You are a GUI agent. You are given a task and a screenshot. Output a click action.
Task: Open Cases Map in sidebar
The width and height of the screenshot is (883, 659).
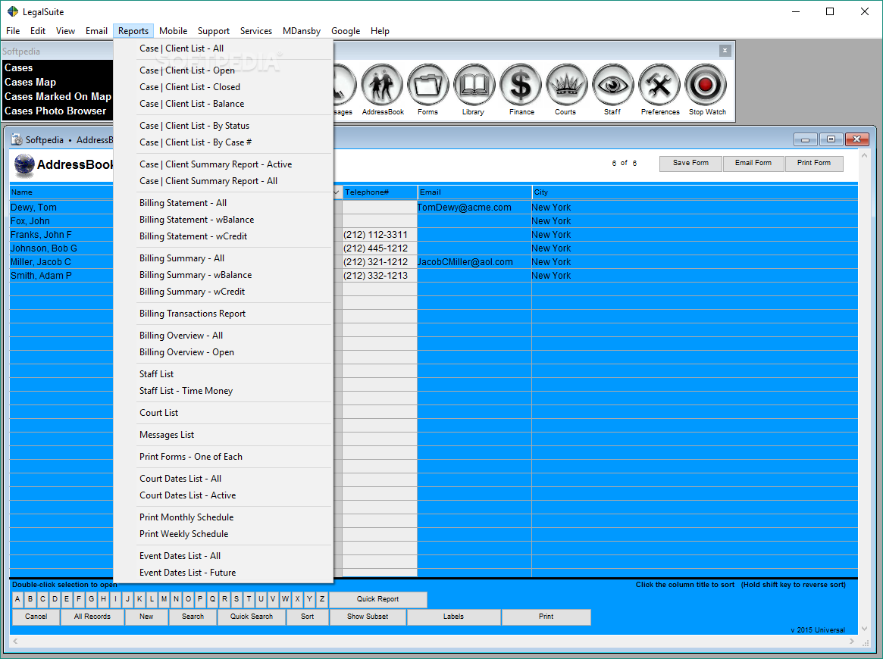tap(30, 82)
